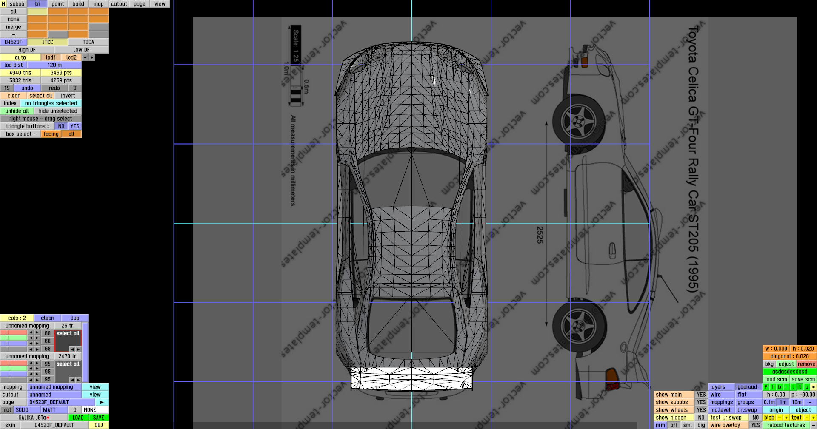Click the minus button beside reload textures
The image size is (817, 429).
(x=814, y=425)
